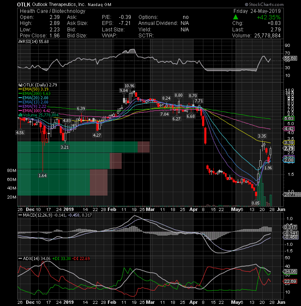Click the 4.56 price label

coord(20,133)
